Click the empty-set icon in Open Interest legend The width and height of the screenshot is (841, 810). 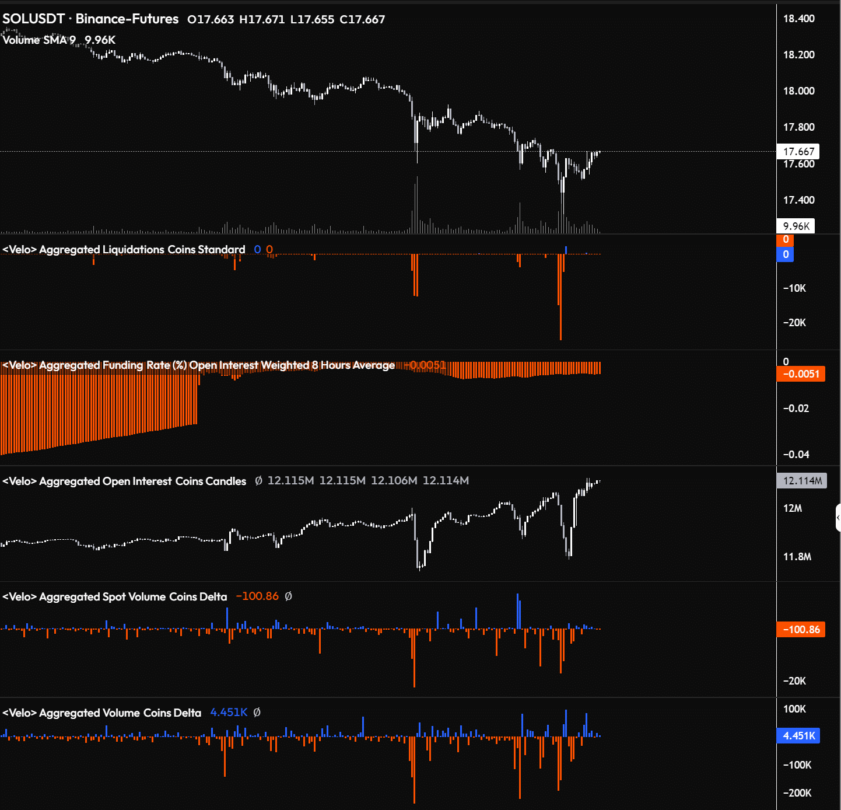point(258,481)
